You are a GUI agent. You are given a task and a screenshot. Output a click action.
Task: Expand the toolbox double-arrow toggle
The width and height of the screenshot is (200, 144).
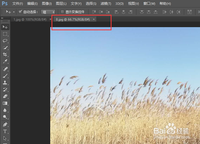pyautogui.click(x=2, y=18)
